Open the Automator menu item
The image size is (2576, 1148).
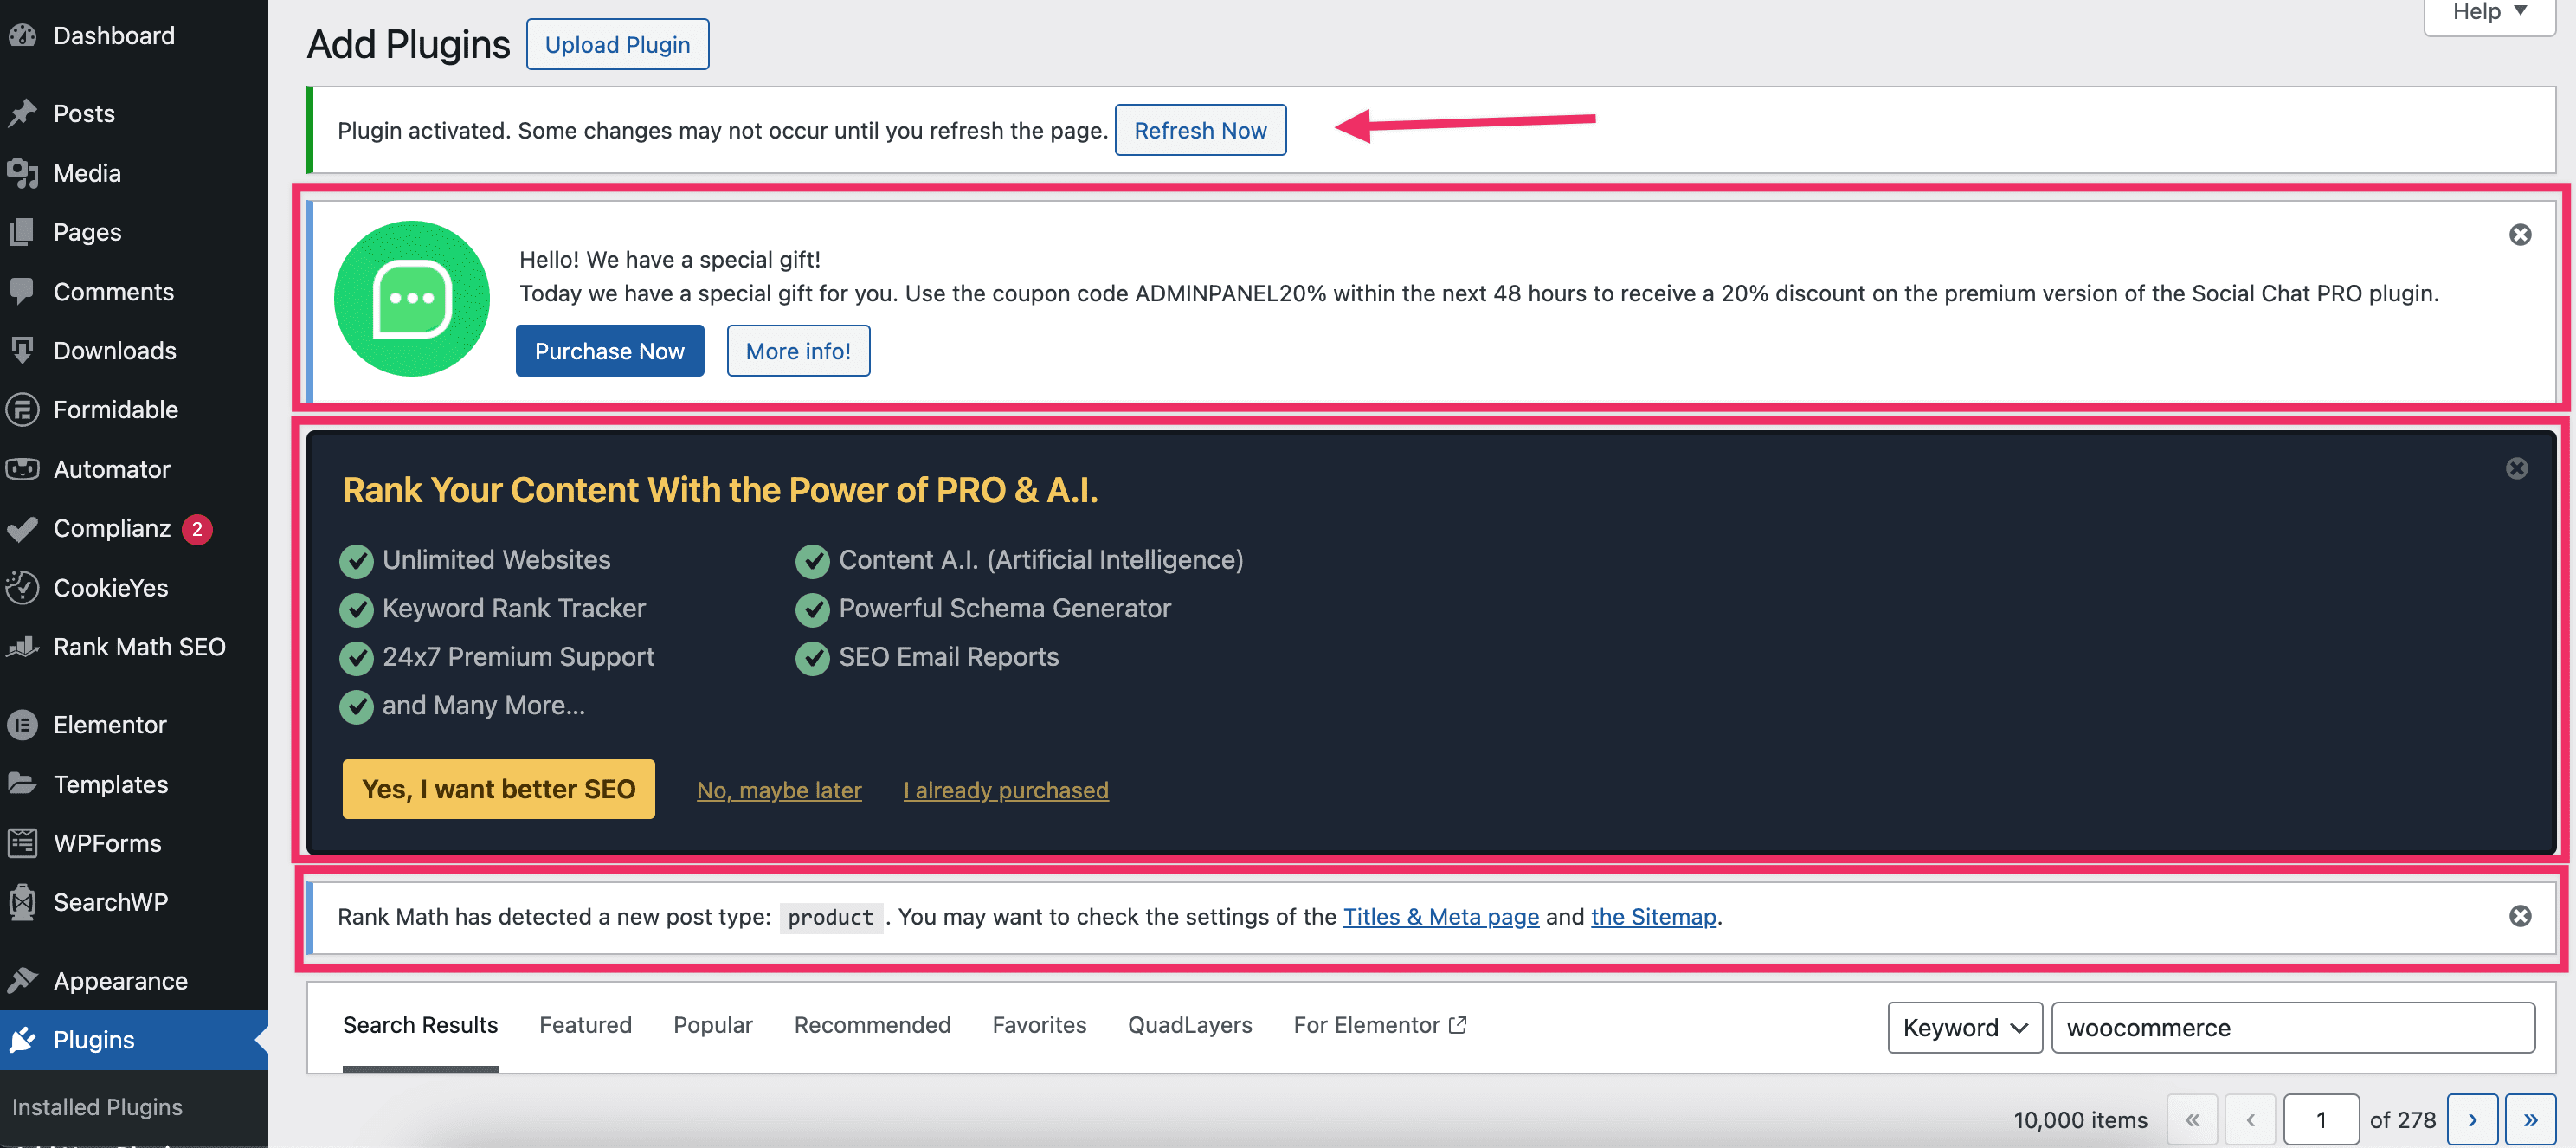(x=112, y=469)
